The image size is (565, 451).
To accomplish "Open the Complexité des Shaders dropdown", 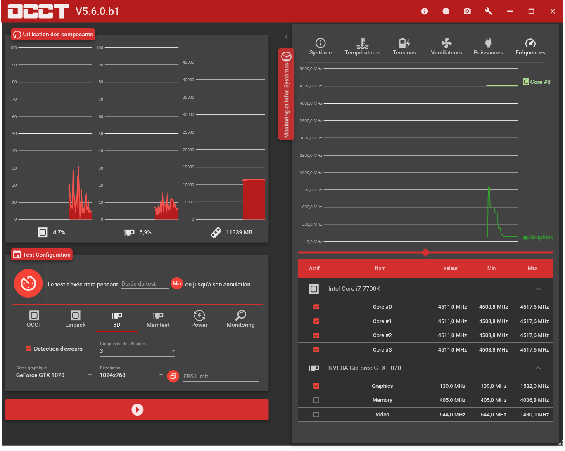I will pos(173,350).
